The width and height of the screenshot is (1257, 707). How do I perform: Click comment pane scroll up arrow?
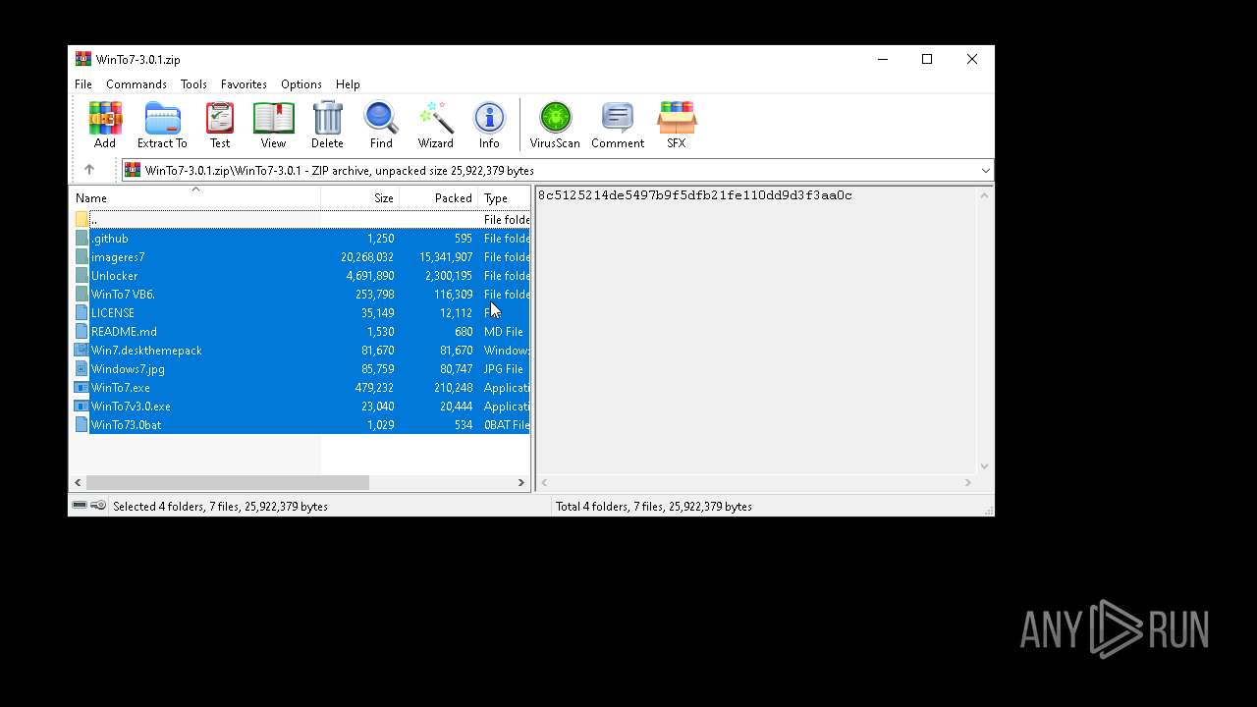[x=984, y=195]
